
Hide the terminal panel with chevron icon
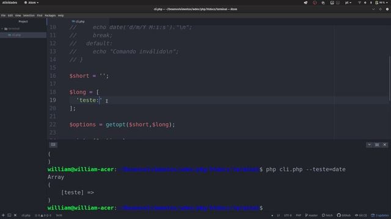pos(369,145)
